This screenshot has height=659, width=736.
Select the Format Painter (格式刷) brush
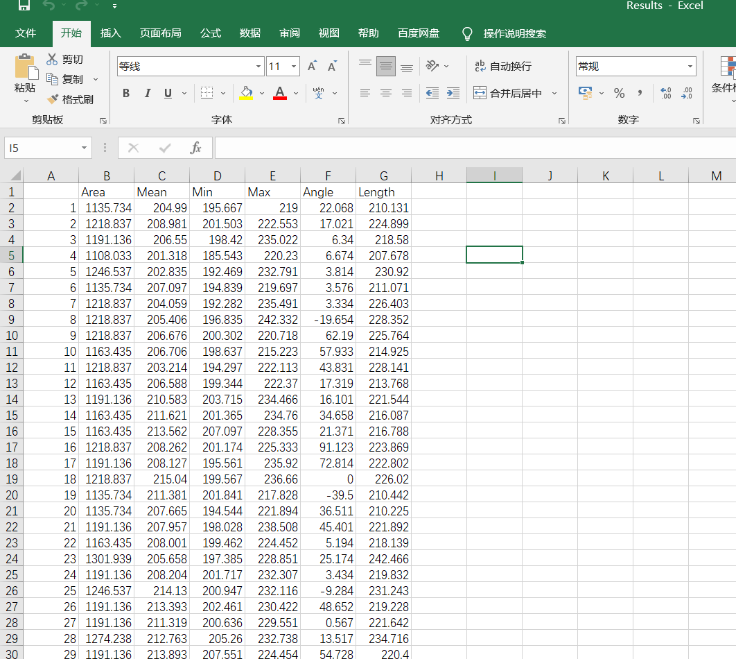(53, 99)
